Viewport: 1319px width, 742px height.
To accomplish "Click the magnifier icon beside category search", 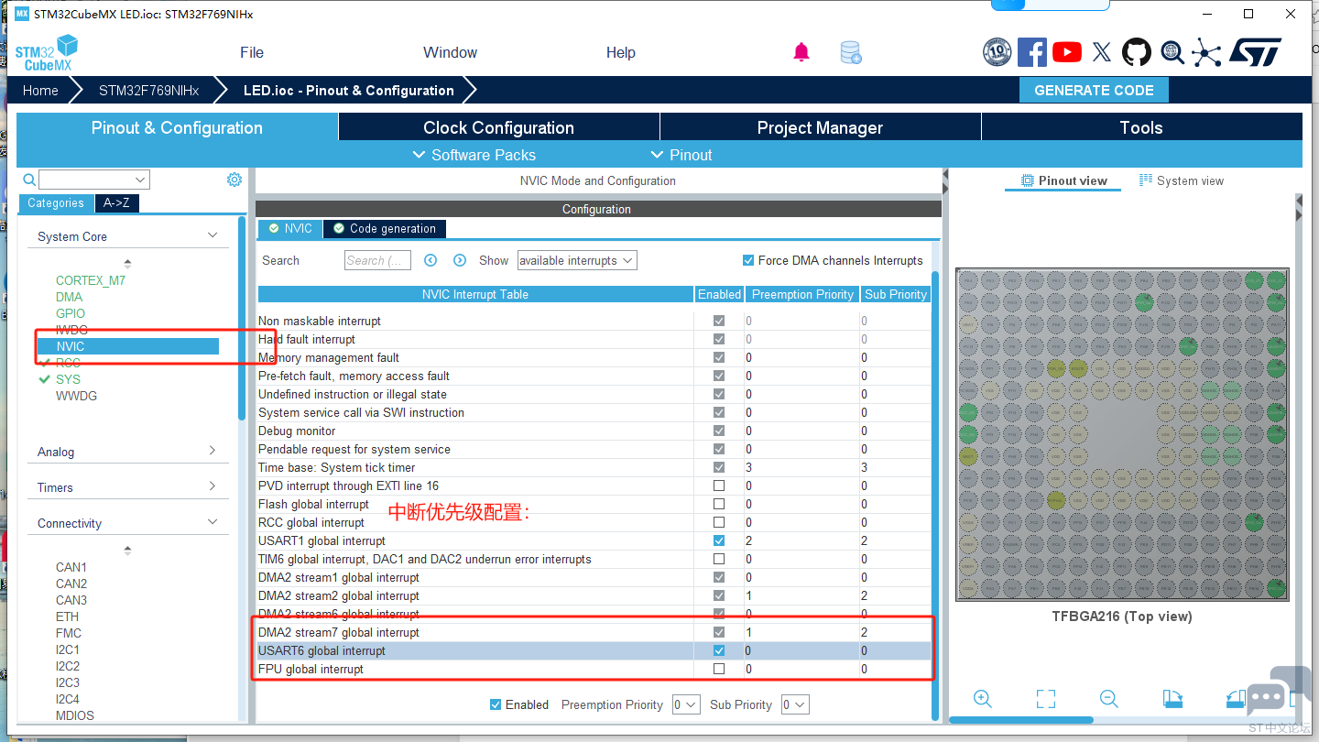I will pyautogui.click(x=29, y=180).
